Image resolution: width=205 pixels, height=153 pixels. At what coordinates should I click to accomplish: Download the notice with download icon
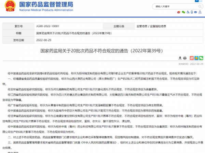(x=180, y=58)
